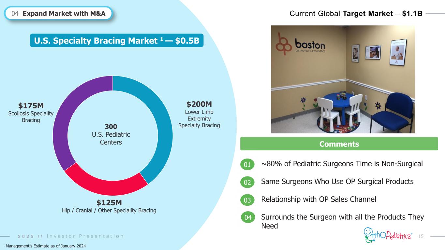Select the "$175M Scoliosis Speciality Bracing" label
This screenshot has width=445, height=250.
click(31, 113)
